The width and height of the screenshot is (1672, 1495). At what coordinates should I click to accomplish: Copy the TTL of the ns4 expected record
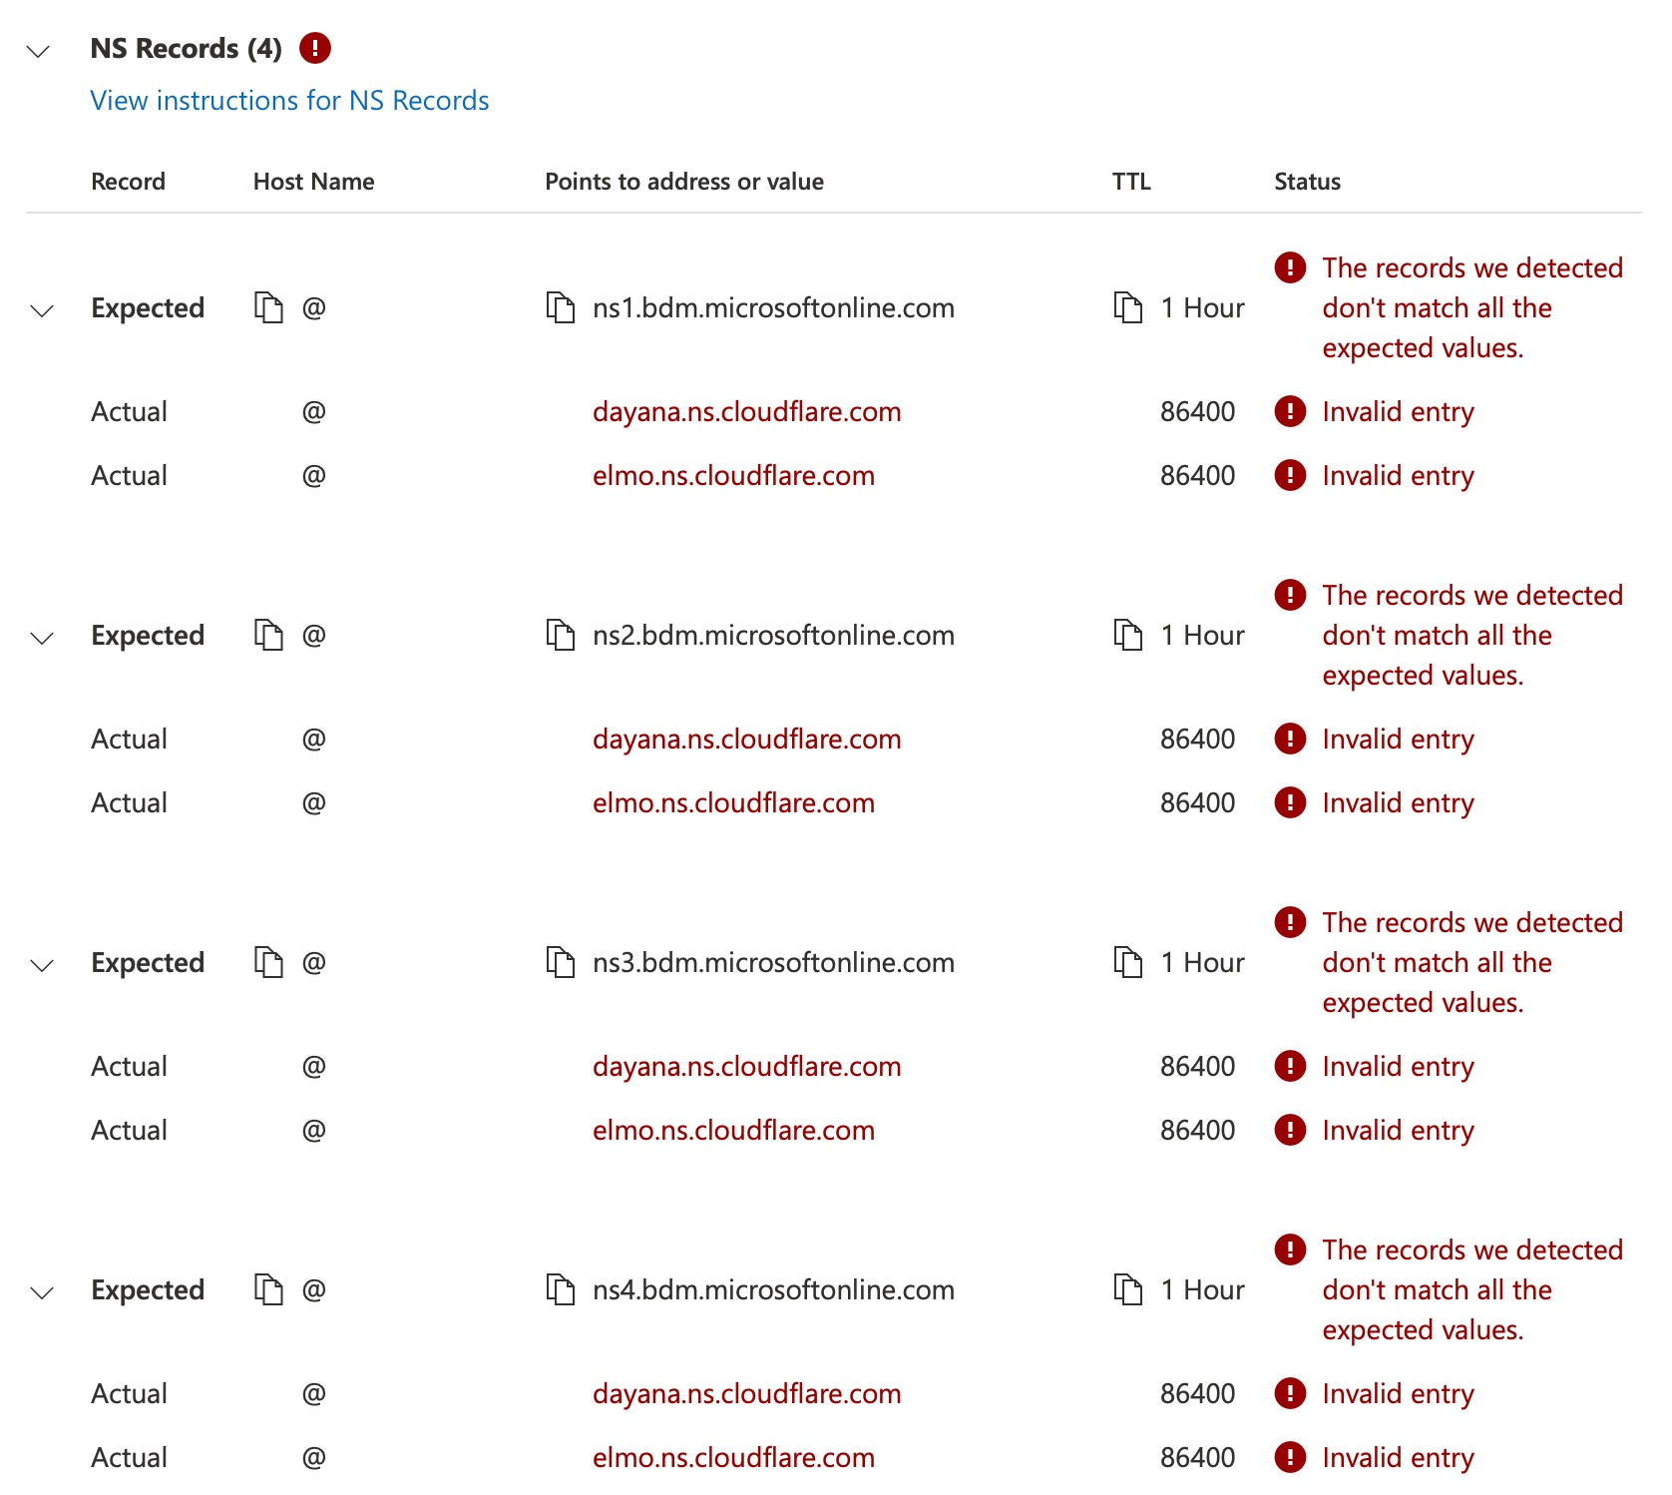point(1128,1289)
